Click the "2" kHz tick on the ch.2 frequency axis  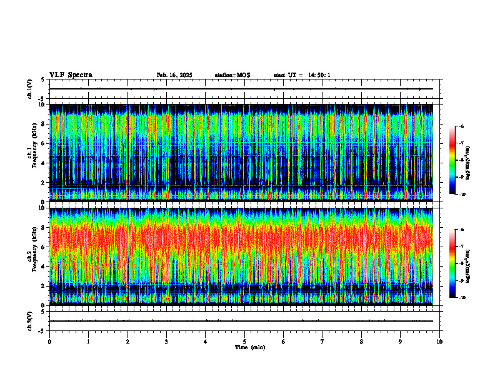point(44,286)
